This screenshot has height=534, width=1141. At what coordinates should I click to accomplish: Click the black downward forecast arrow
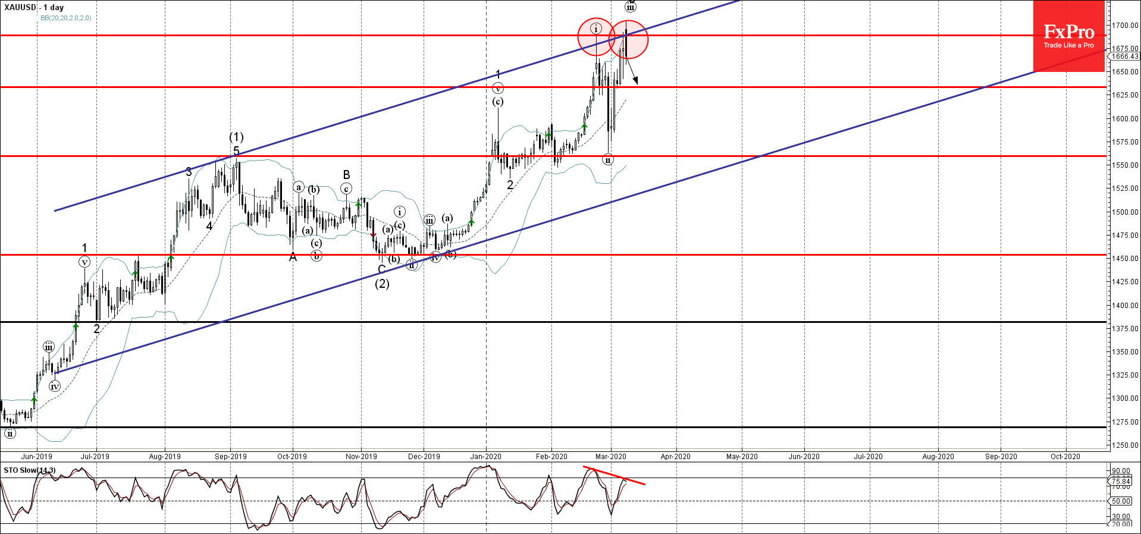(632, 73)
